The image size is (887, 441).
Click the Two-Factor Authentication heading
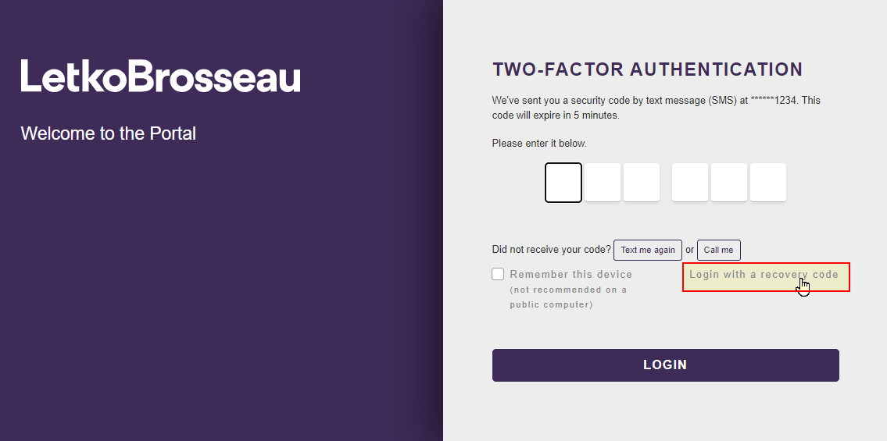pos(647,69)
